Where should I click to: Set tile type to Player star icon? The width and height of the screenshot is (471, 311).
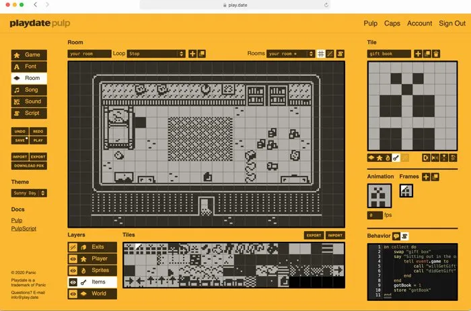[379, 157]
